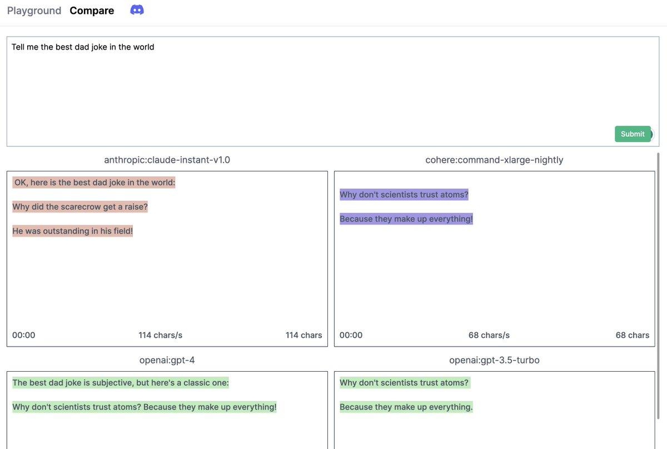
Task: Switch to the Playground tab
Action: [34, 11]
